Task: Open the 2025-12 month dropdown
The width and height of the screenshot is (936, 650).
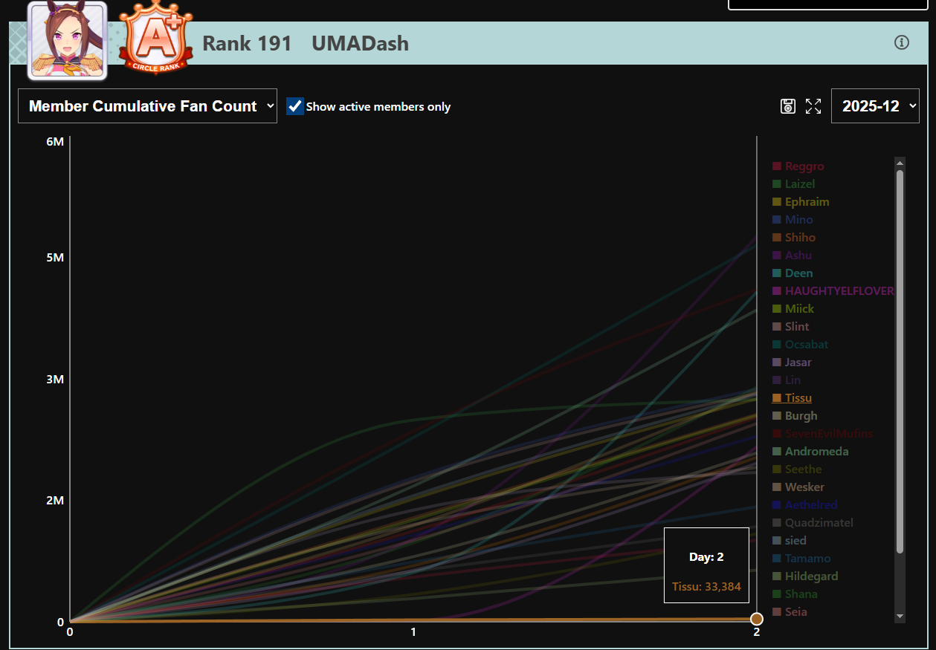Action: pos(875,106)
